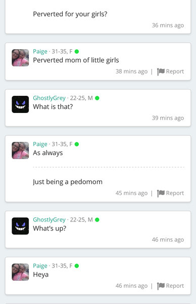Visit GhostlyGrey's profile from the "What's up?" message

coord(49,220)
